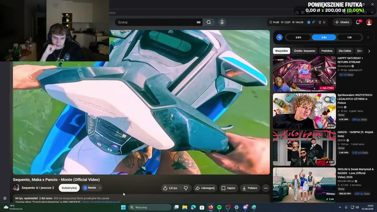Viewport: 377px width, 212px height.
Task: Click the Freily channel name
Action: click(340, 107)
